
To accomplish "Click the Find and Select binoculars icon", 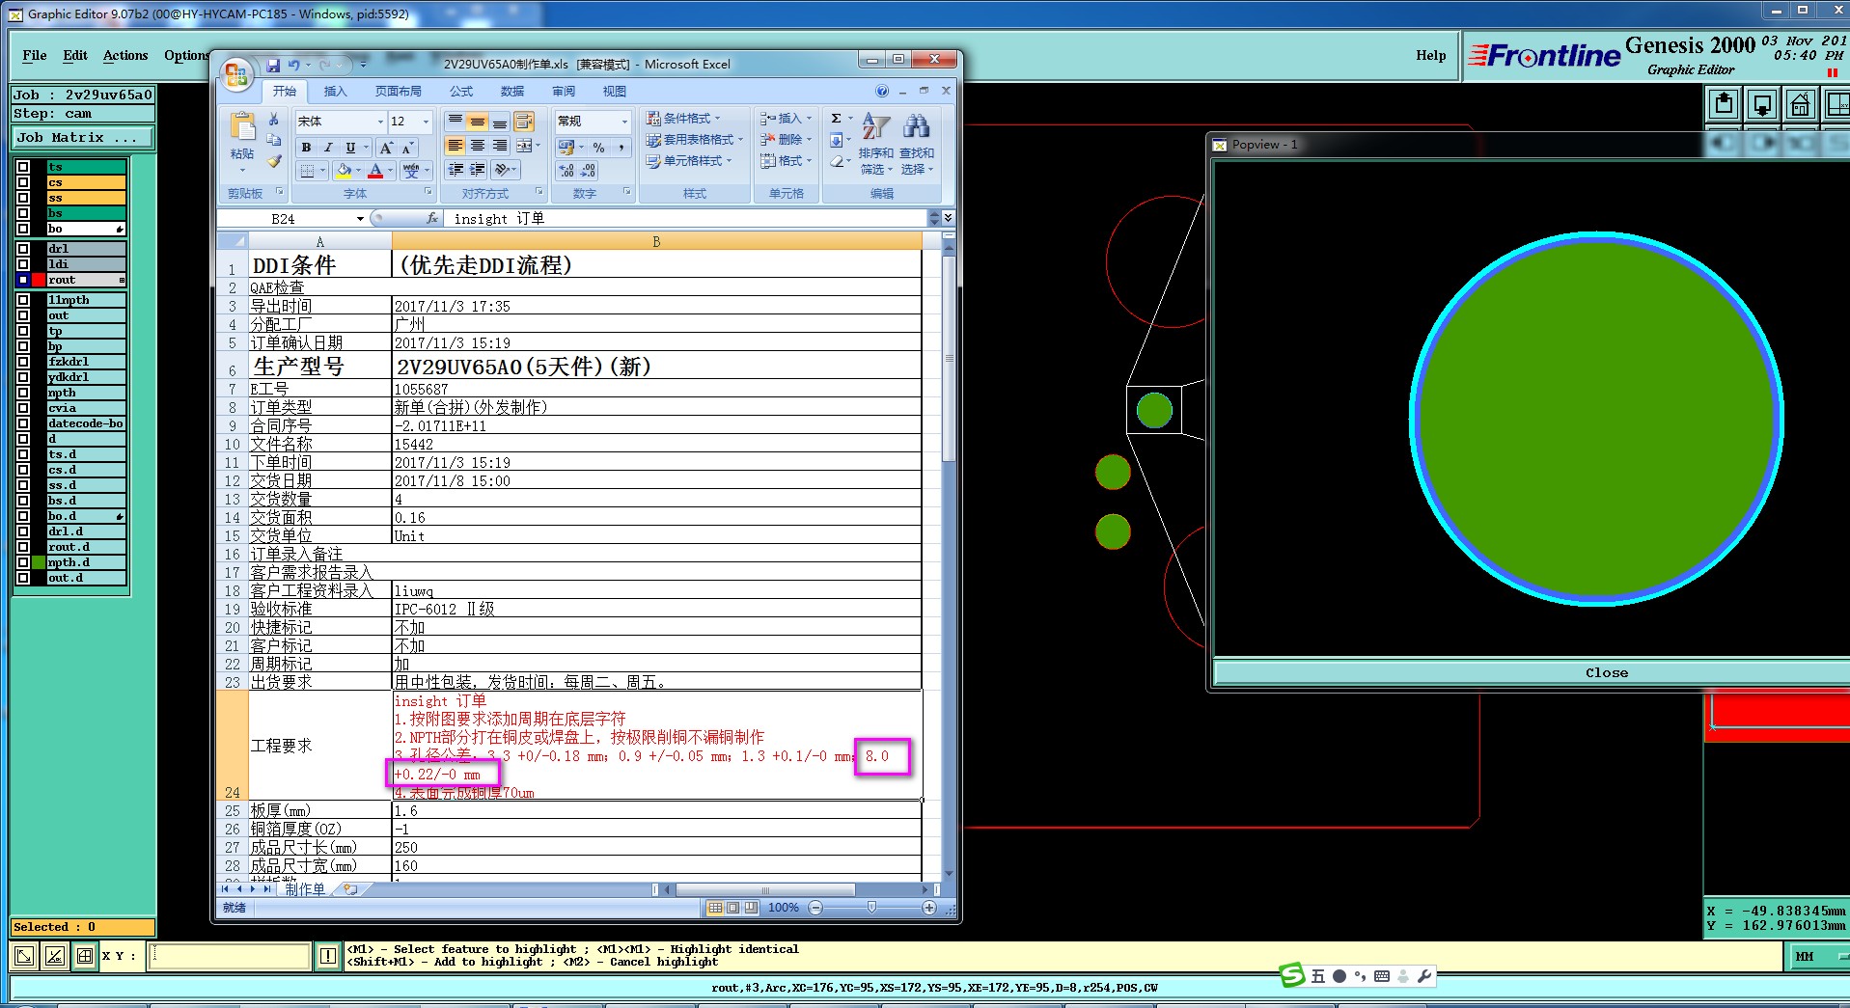I will point(916,126).
